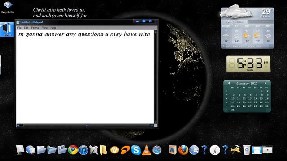Select date 20 in the calendar widget
The image size is (287, 161).
(250, 102)
